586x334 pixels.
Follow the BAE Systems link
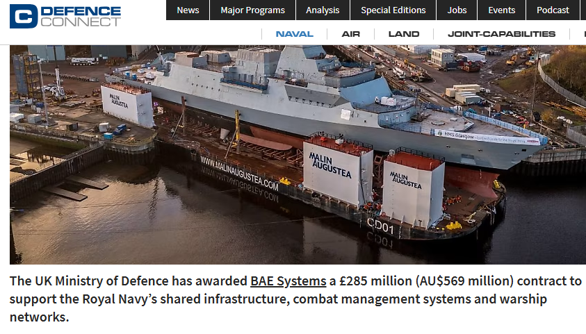[x=288, y=281]
